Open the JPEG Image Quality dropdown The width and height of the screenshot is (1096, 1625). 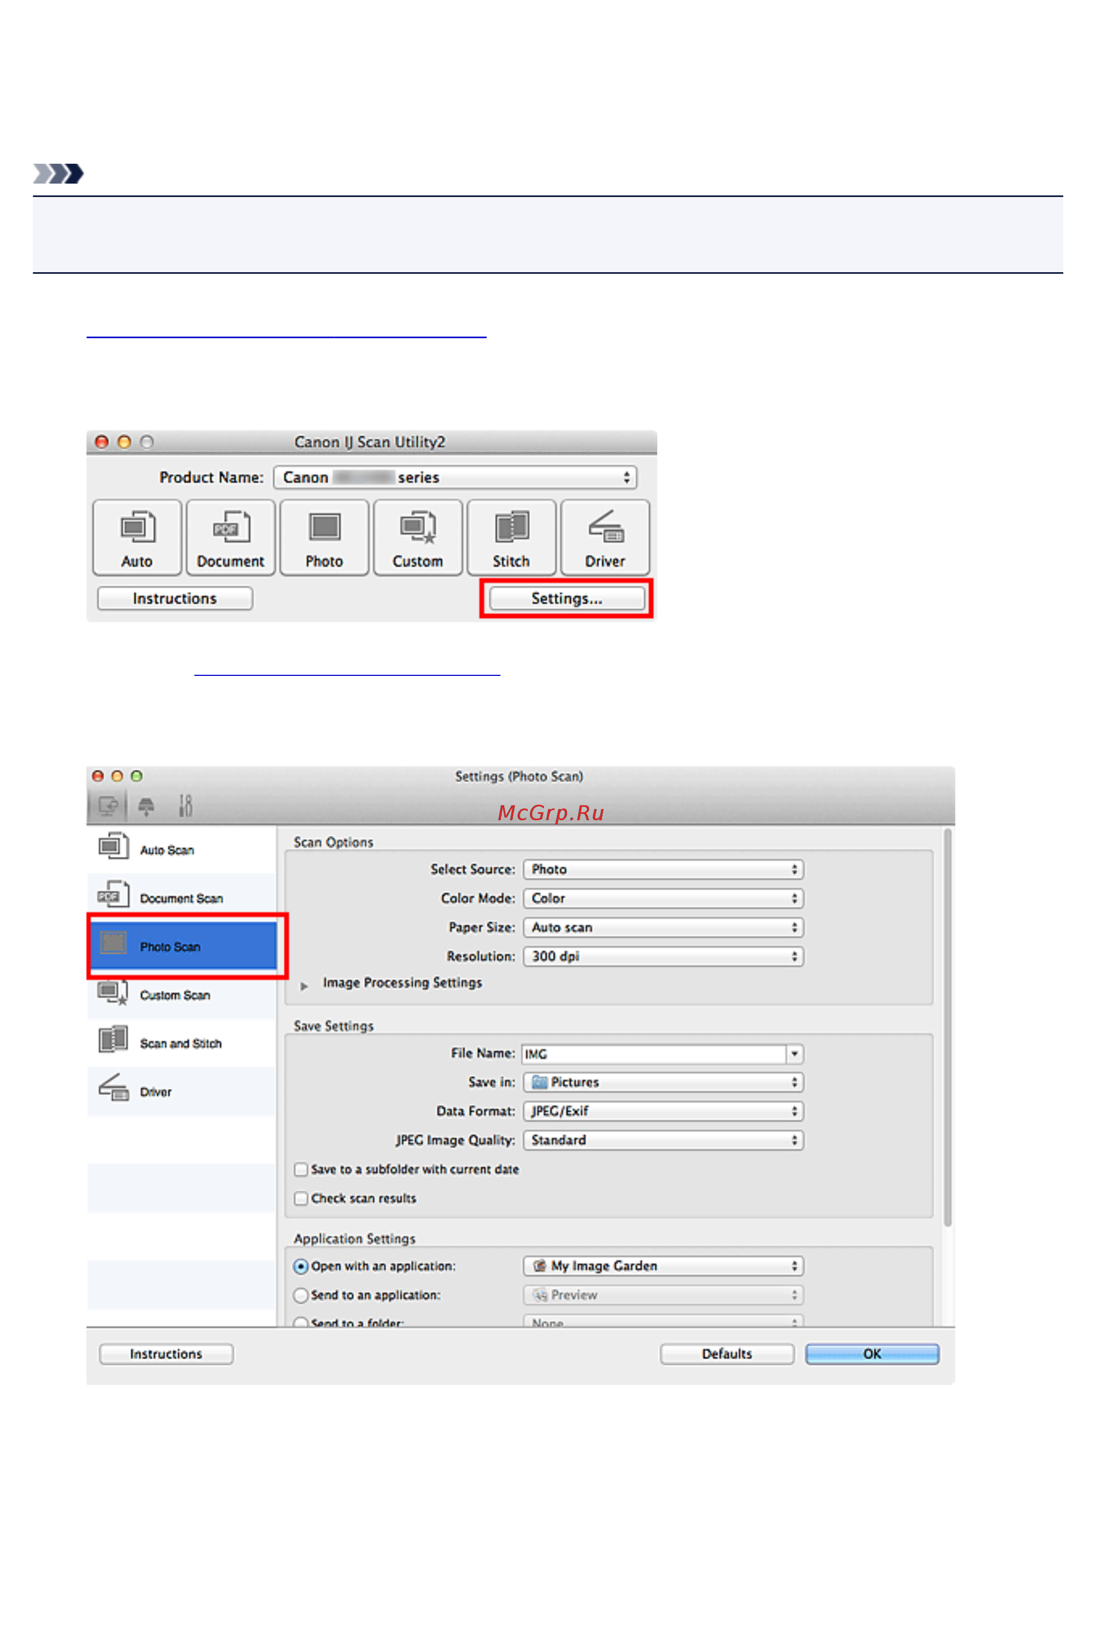(663, 1140)
